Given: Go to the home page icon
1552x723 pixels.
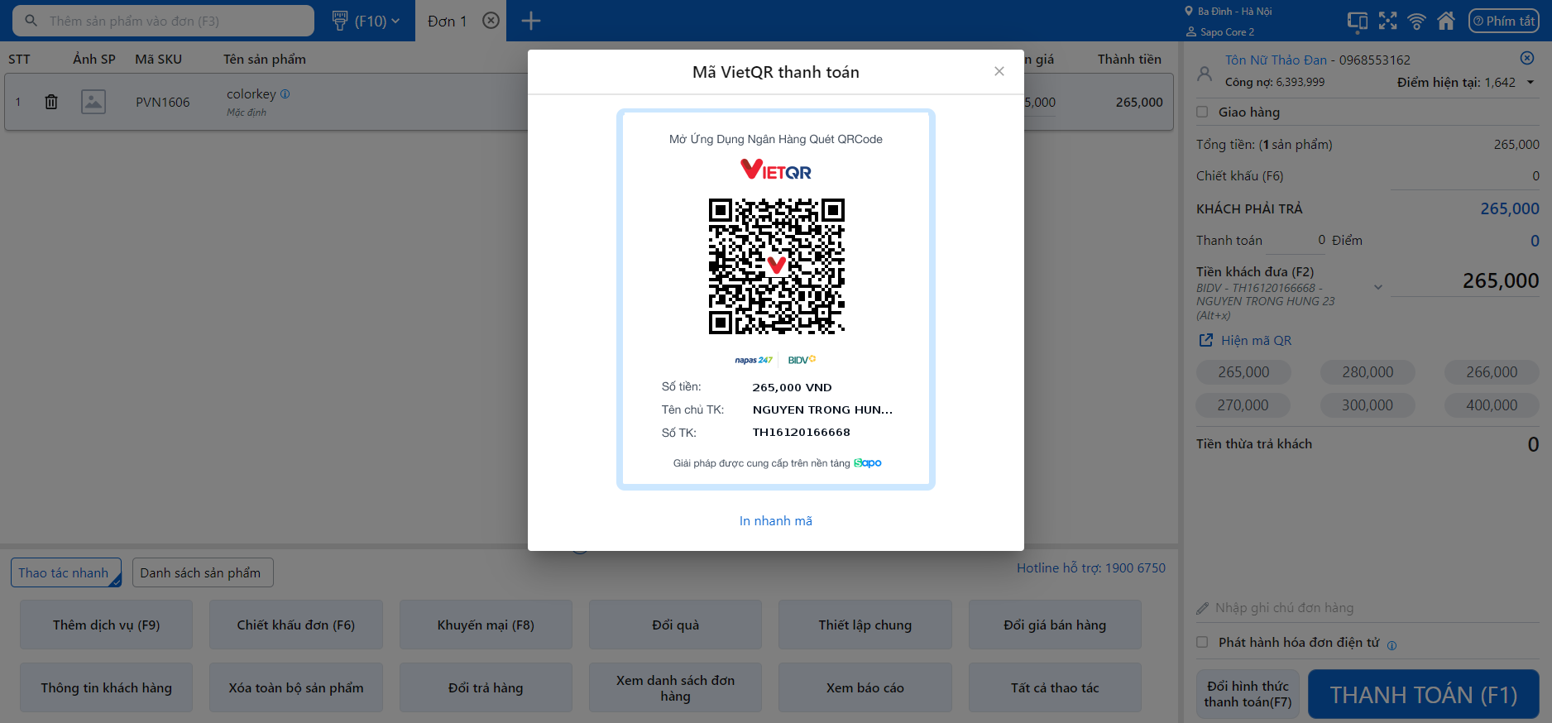Looking at the screenshot, I should pos(1446,21).
